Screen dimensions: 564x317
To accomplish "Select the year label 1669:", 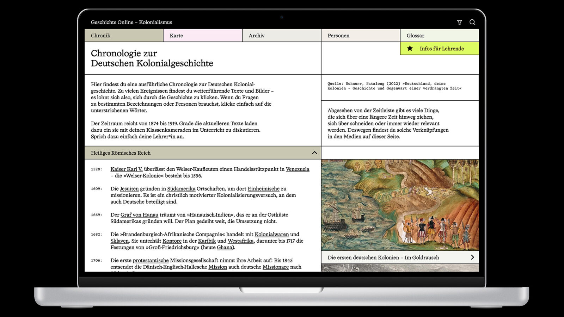I will [x=96, y=215].
